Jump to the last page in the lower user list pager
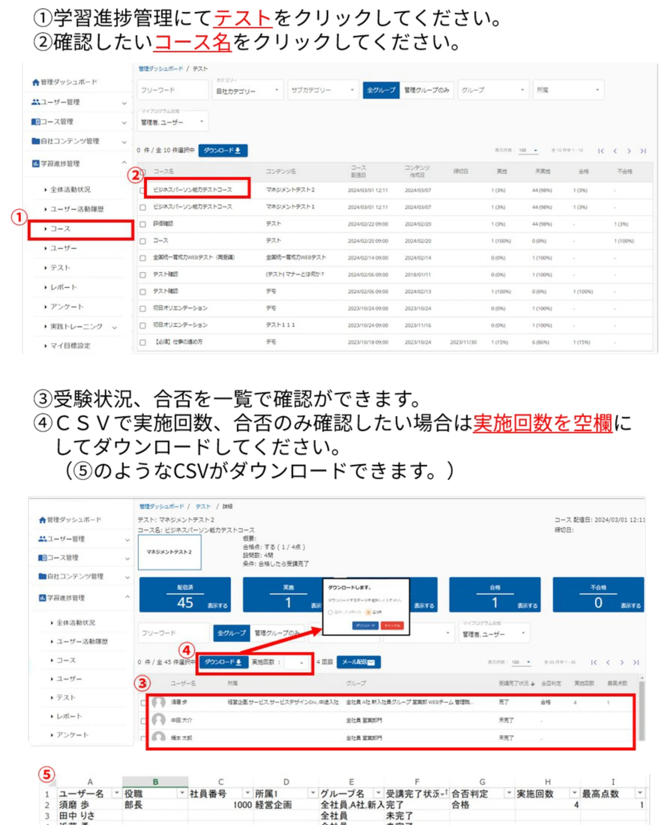 pos(636,662)
